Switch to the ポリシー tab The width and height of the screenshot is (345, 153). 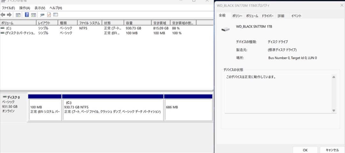pyautogui.click(x=237, y=16)
